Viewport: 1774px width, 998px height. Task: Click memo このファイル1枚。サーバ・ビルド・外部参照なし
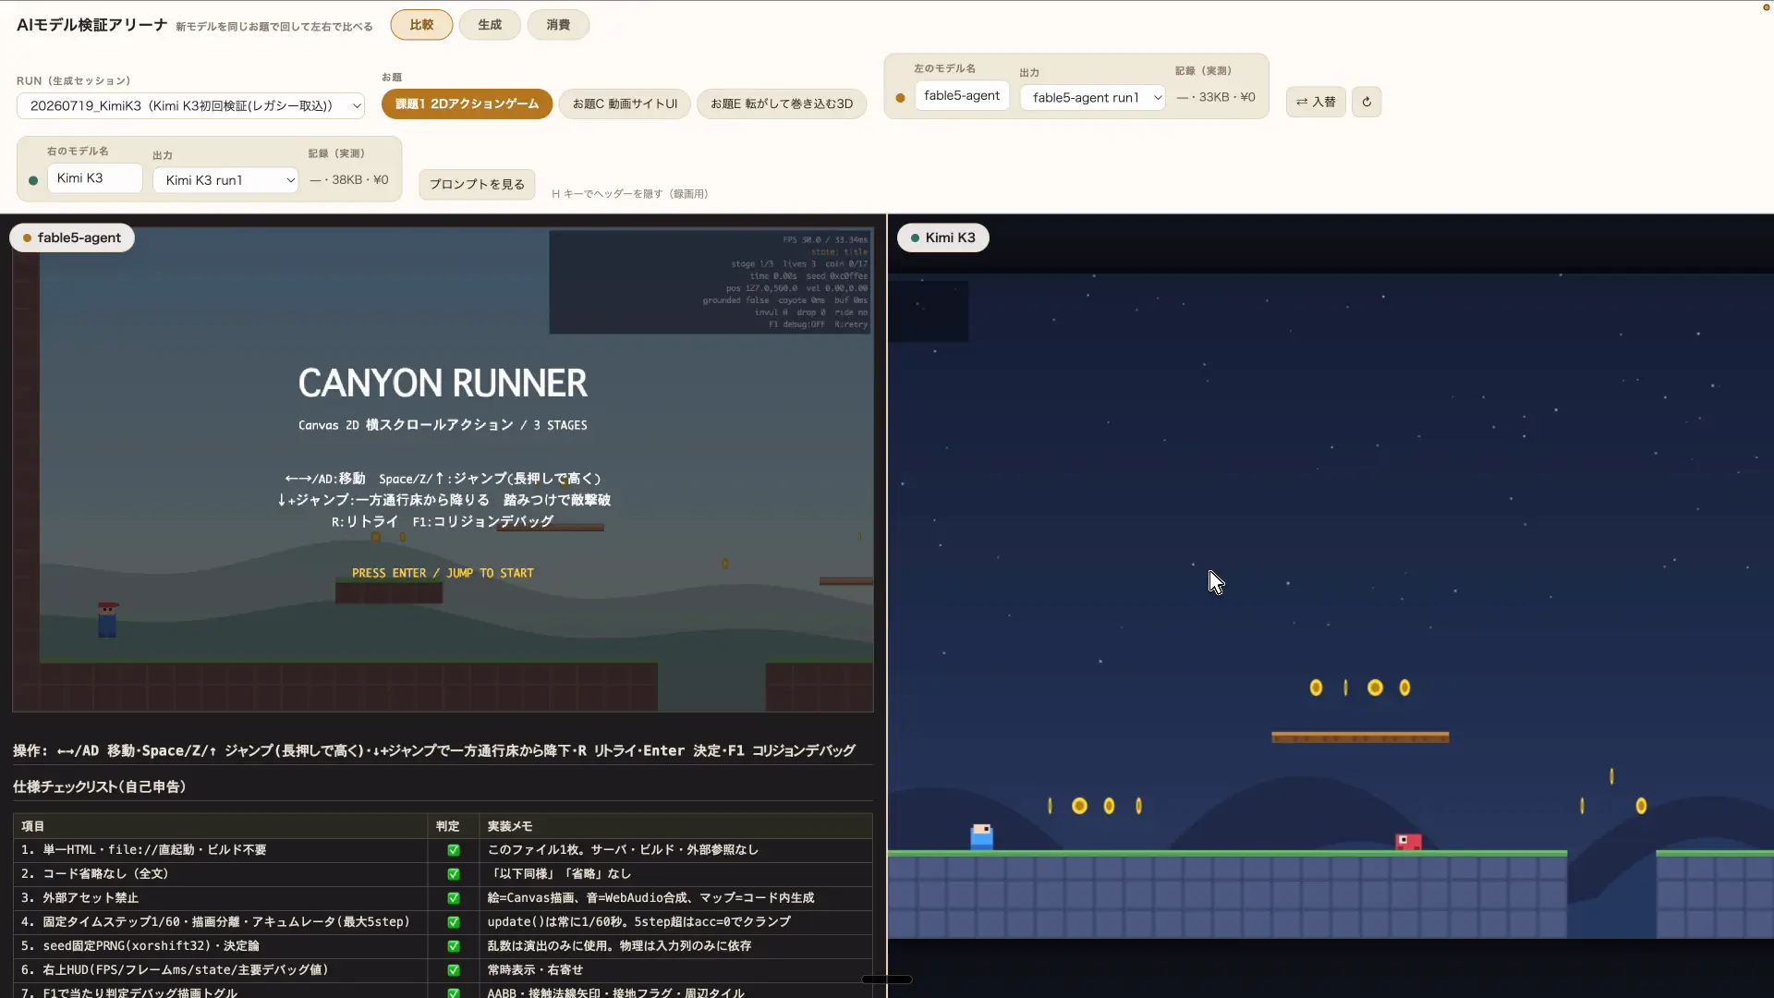(x=623, y=850)
